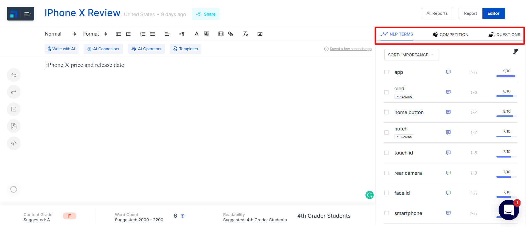This screenshot has width=526, height=227.
Task: Check the rear camera term checkbox
Action: coord(386,173)
